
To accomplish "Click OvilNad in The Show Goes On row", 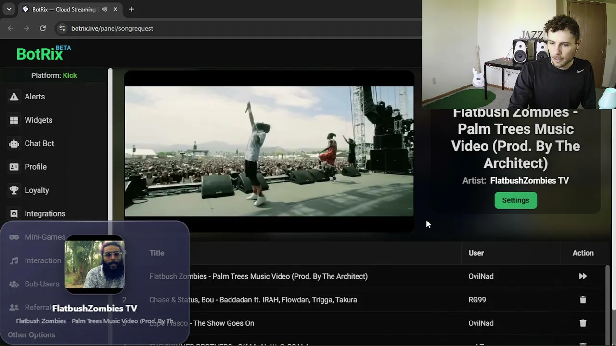I will pos(481,323).
